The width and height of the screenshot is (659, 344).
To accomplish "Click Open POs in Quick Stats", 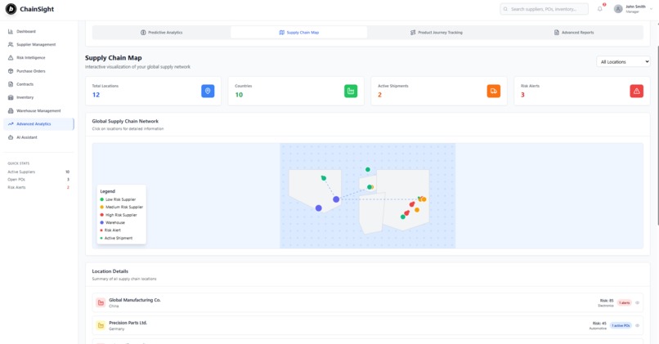I will click(x=16, y=179).
